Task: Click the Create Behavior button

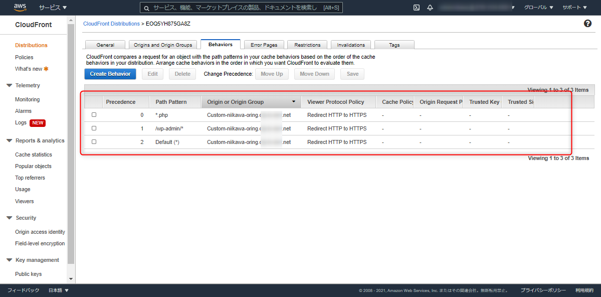Action: [x=110, y=73]
